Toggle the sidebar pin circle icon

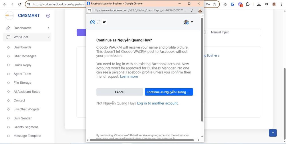(48, 16)
